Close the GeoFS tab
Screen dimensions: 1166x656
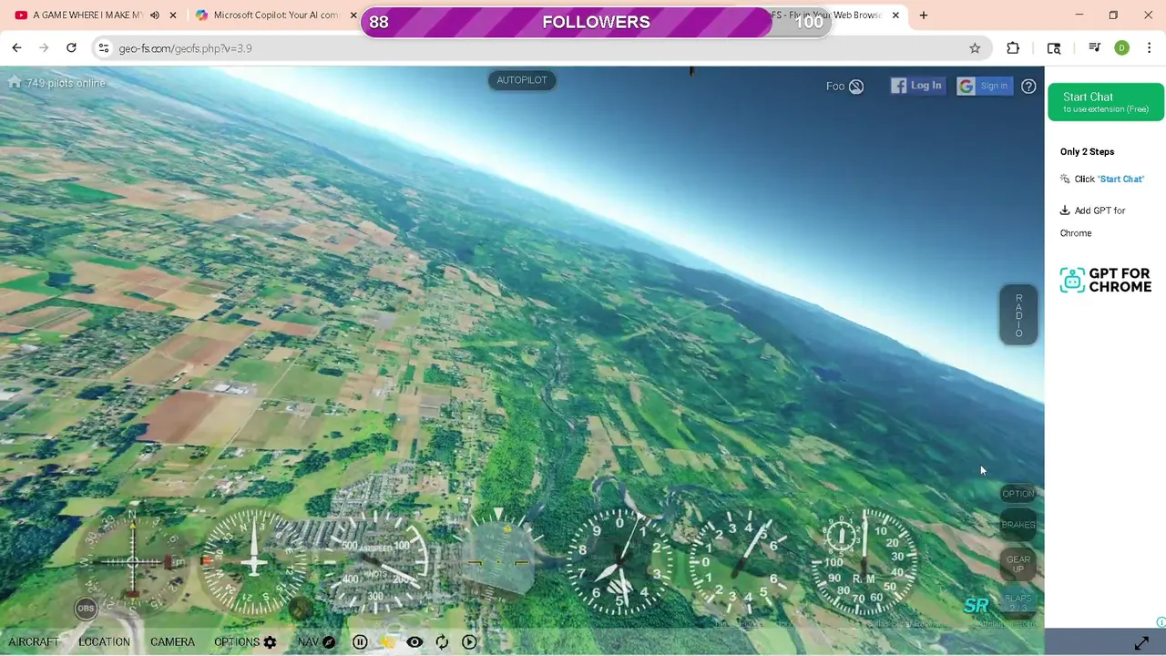[x=895, y=15]
